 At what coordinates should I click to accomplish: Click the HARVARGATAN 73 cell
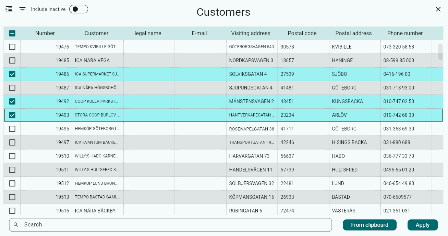tap(252, 156)
